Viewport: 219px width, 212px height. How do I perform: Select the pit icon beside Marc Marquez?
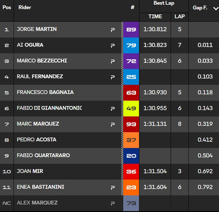113,124
